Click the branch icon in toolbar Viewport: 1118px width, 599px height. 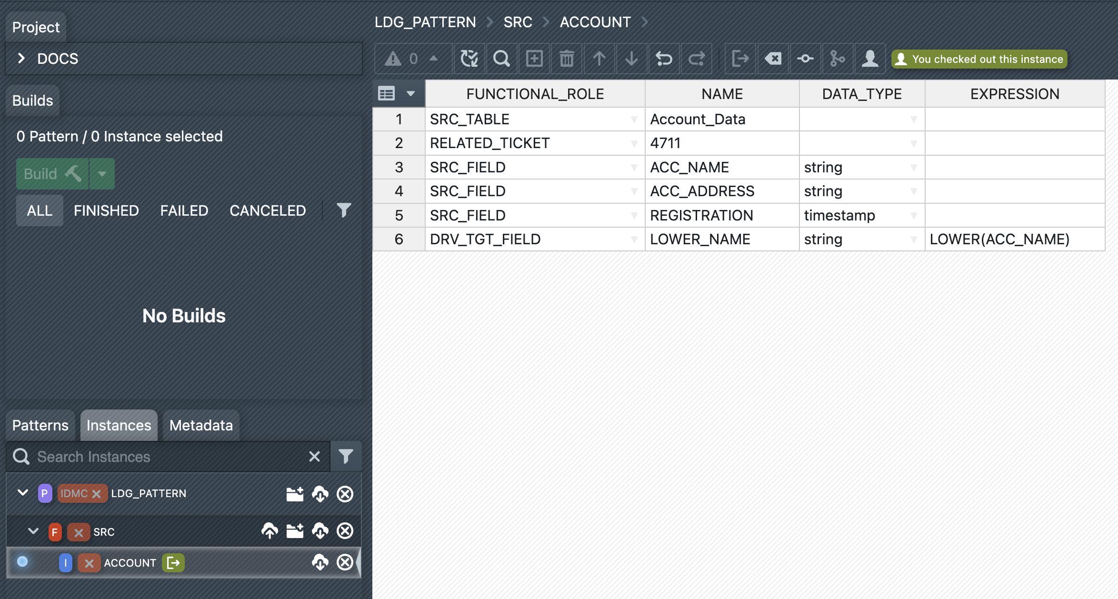[x=837, y=59]
